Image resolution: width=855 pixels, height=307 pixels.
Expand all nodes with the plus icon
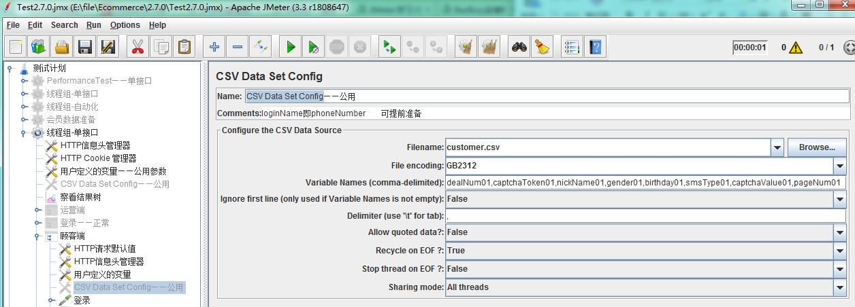pos(214,48)
